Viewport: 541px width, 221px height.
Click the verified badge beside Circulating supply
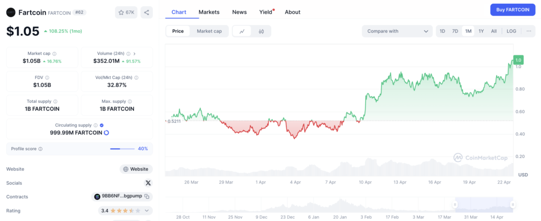(102, 126)
